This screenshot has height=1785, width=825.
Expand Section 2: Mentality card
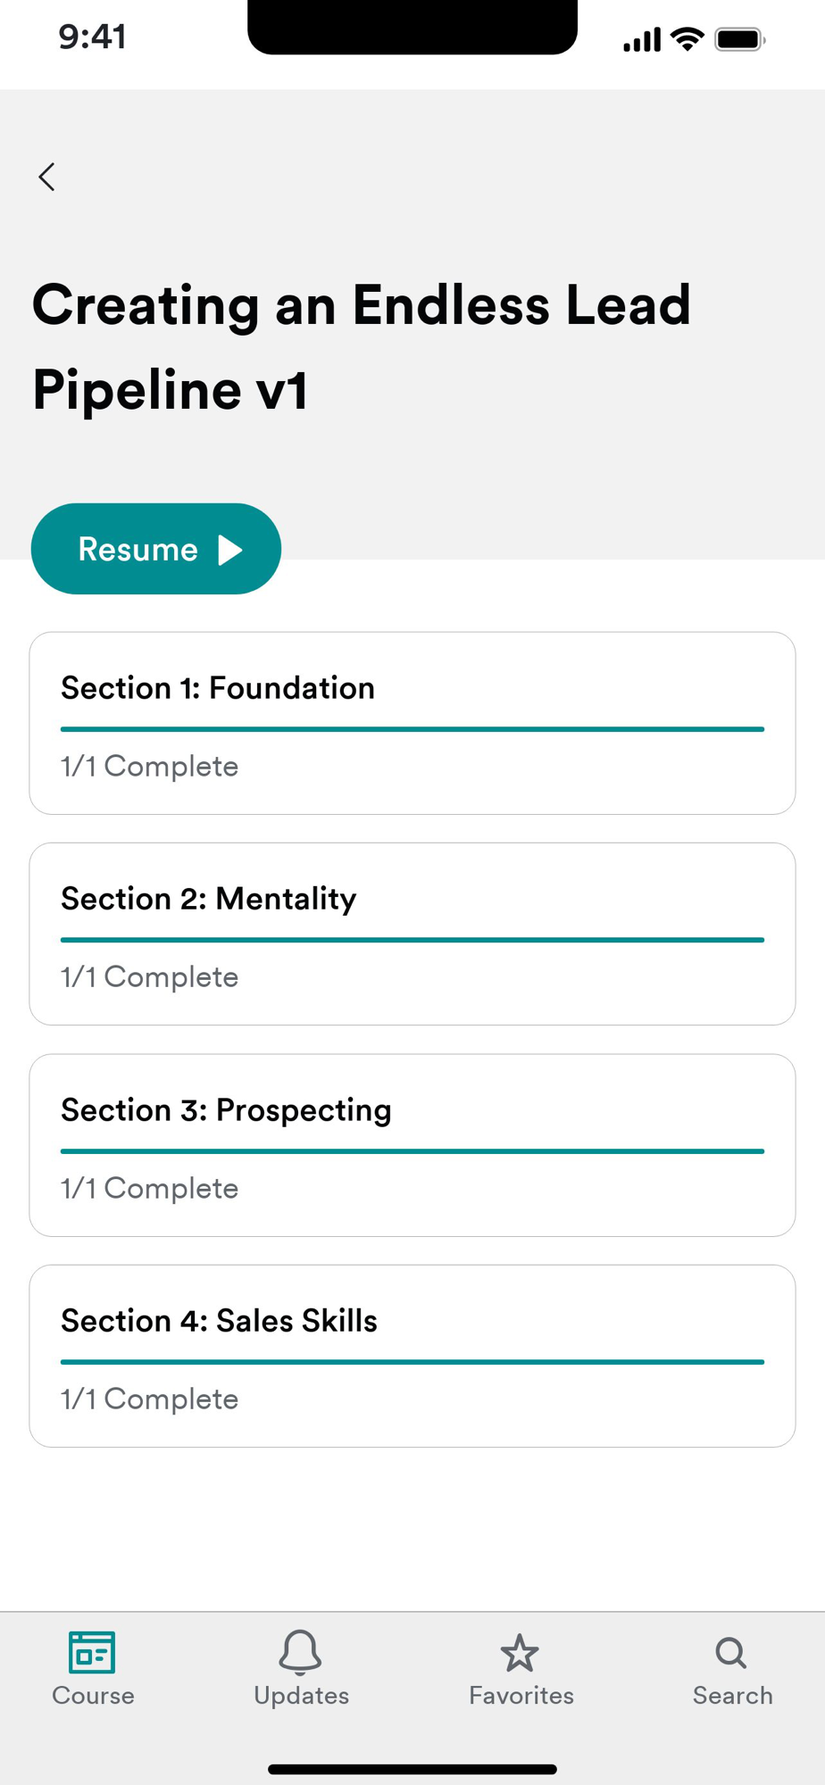412,934
